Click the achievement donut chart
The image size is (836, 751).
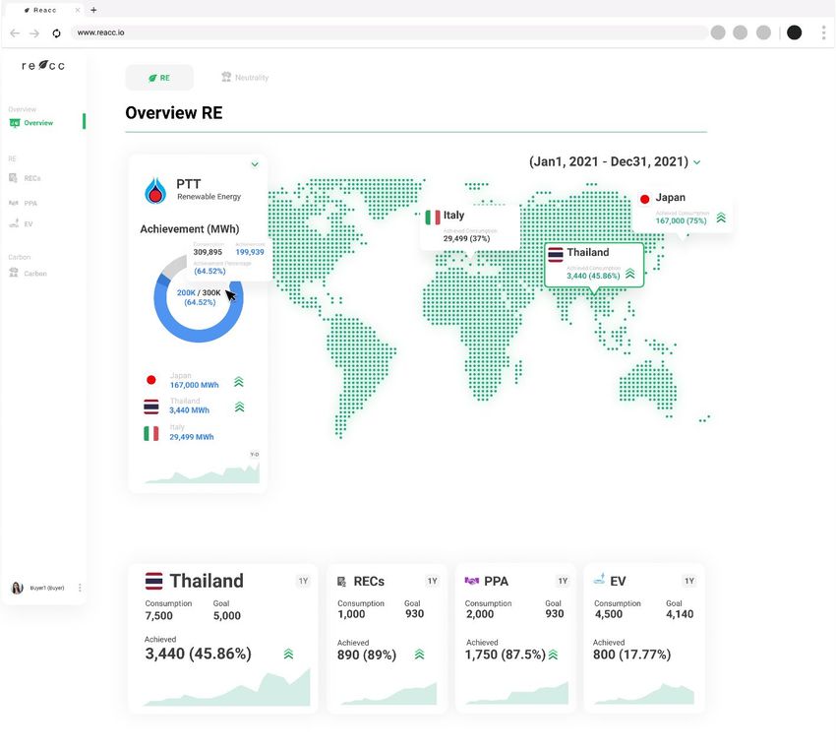(199, 297)
